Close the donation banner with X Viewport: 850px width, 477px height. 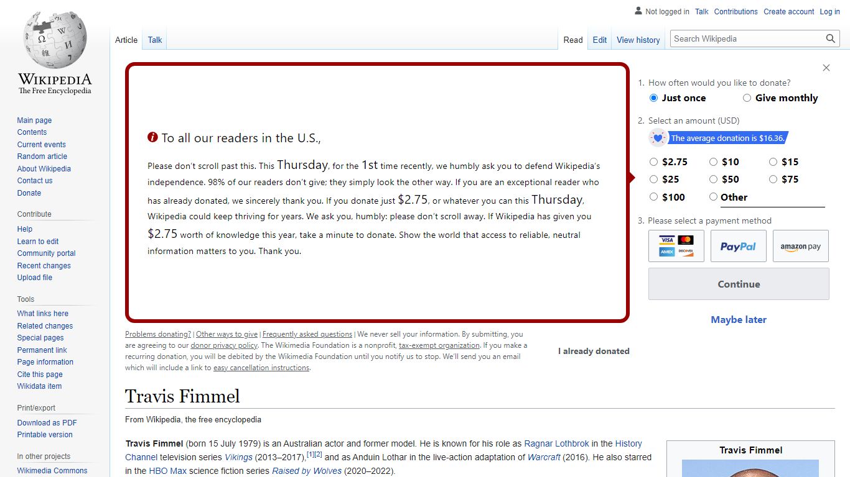click(826, 68)
